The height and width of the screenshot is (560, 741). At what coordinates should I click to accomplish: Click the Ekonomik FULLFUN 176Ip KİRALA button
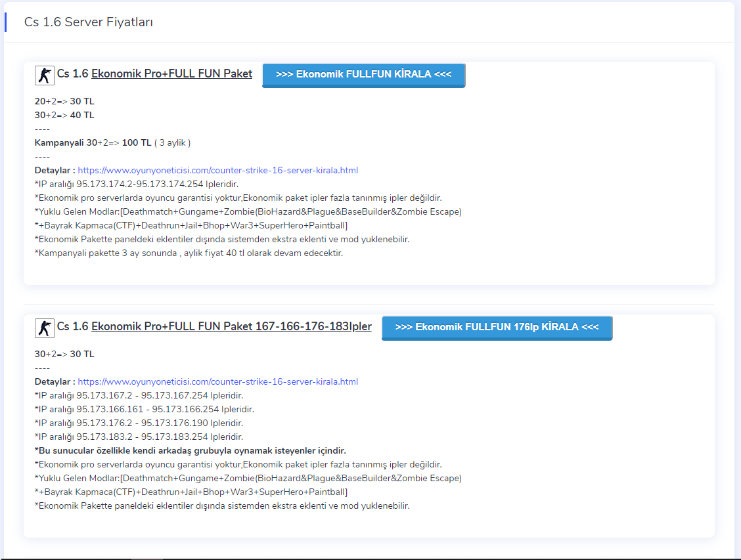(497, 328)
